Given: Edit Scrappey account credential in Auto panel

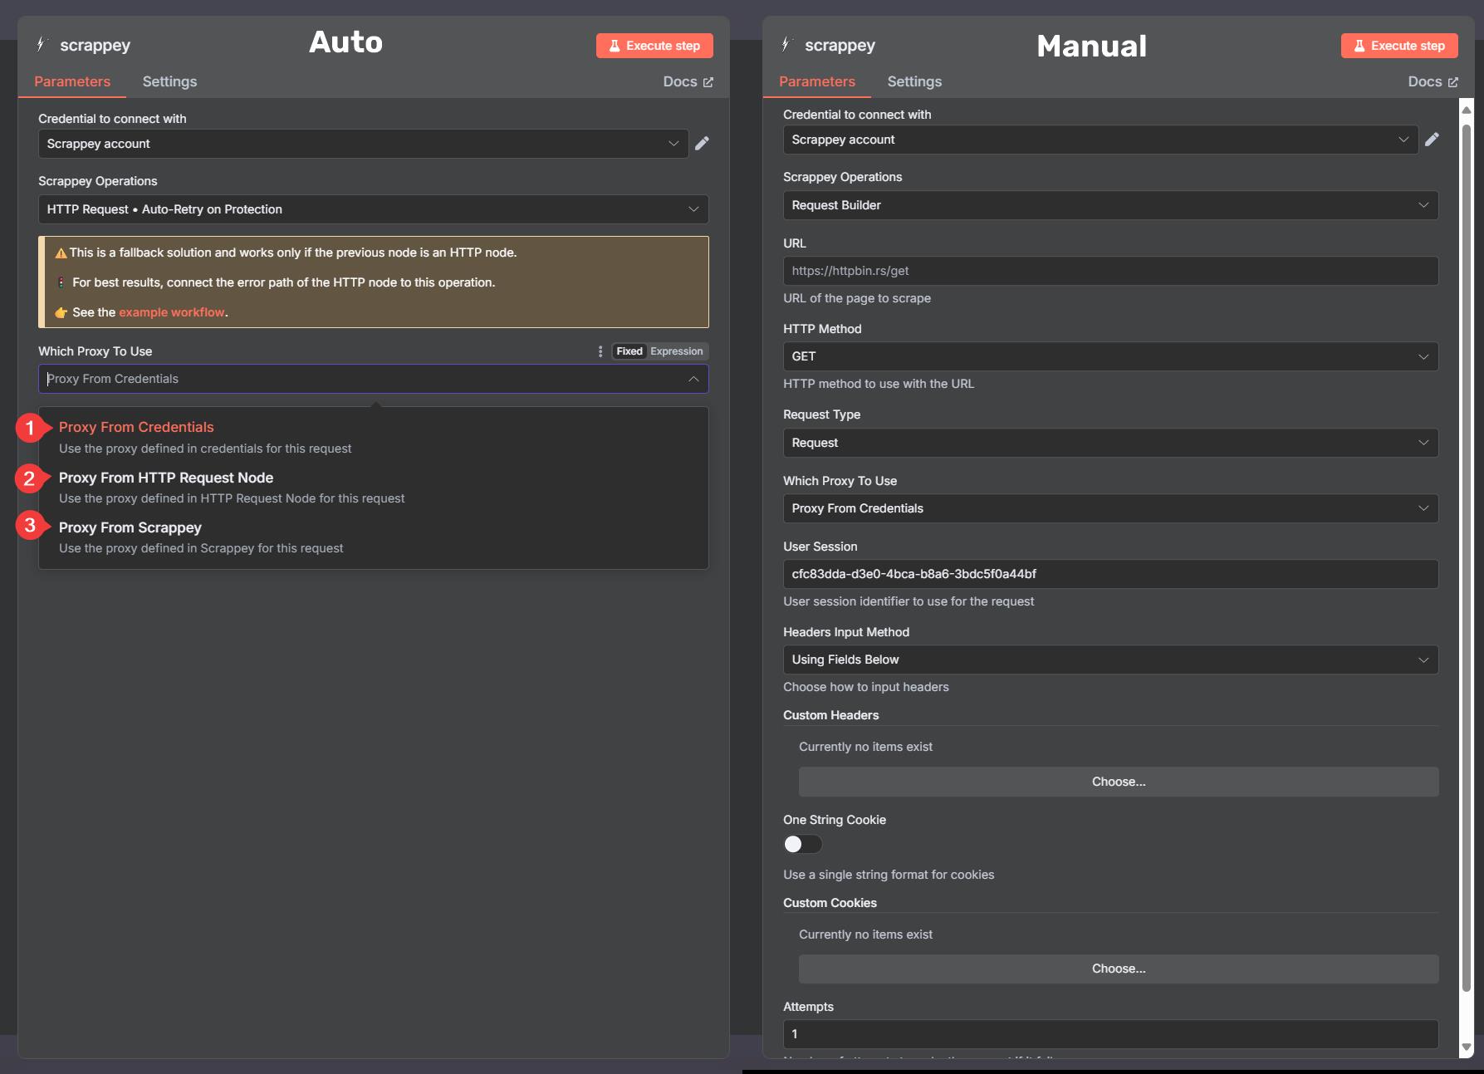Looking at the screenshot, I should coord(702,144).
